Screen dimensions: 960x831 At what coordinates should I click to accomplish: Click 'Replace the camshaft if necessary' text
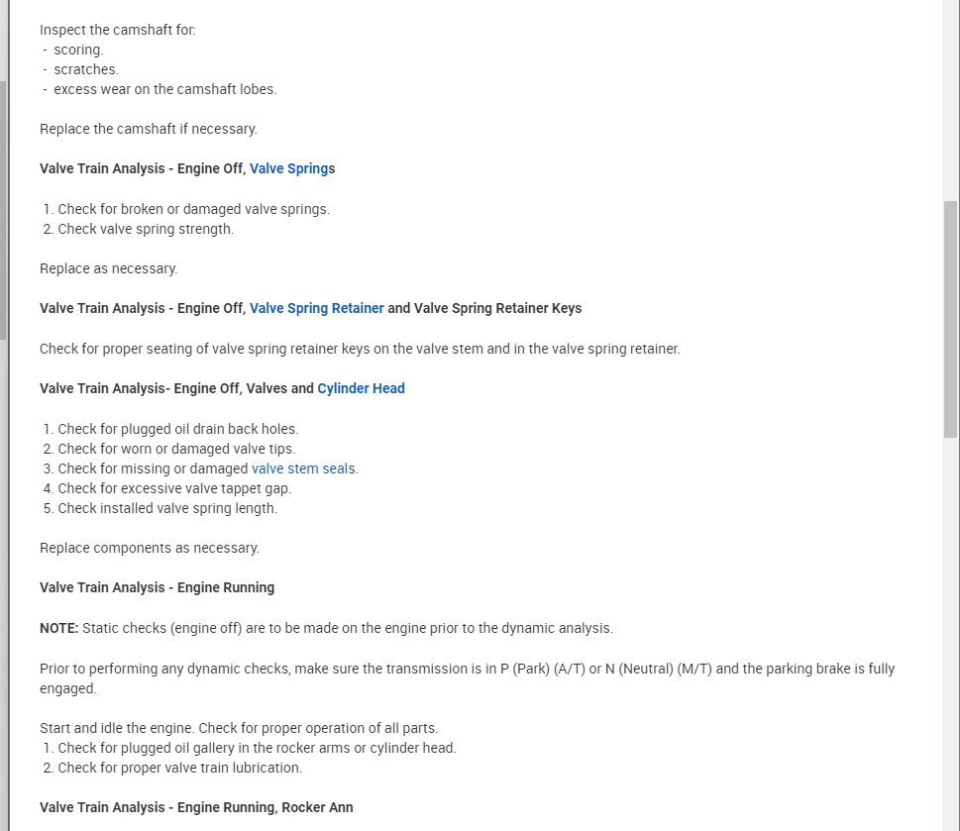click(x=148, y=129)
